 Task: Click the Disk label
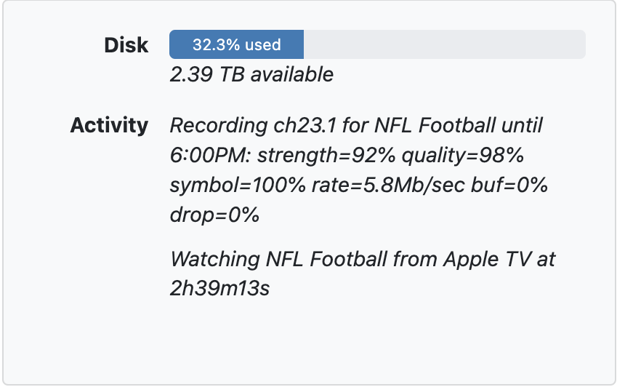[126, 45]
